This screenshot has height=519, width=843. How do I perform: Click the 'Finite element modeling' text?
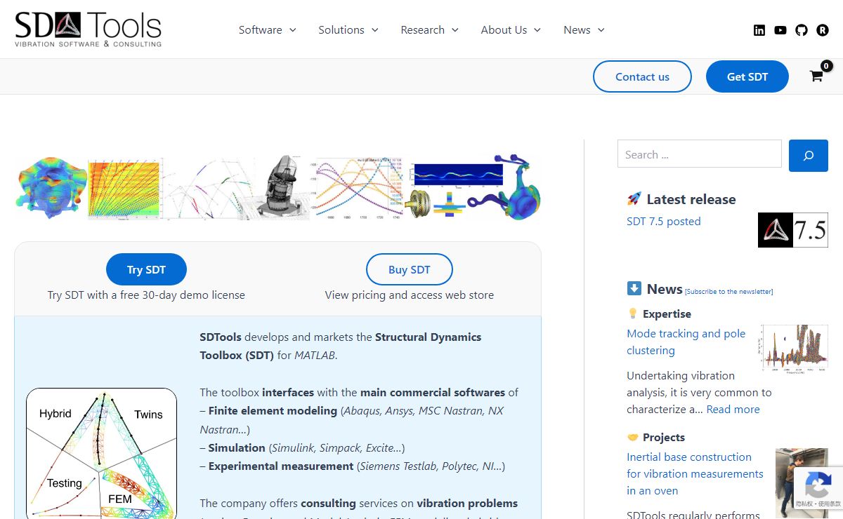click(273, 411)
